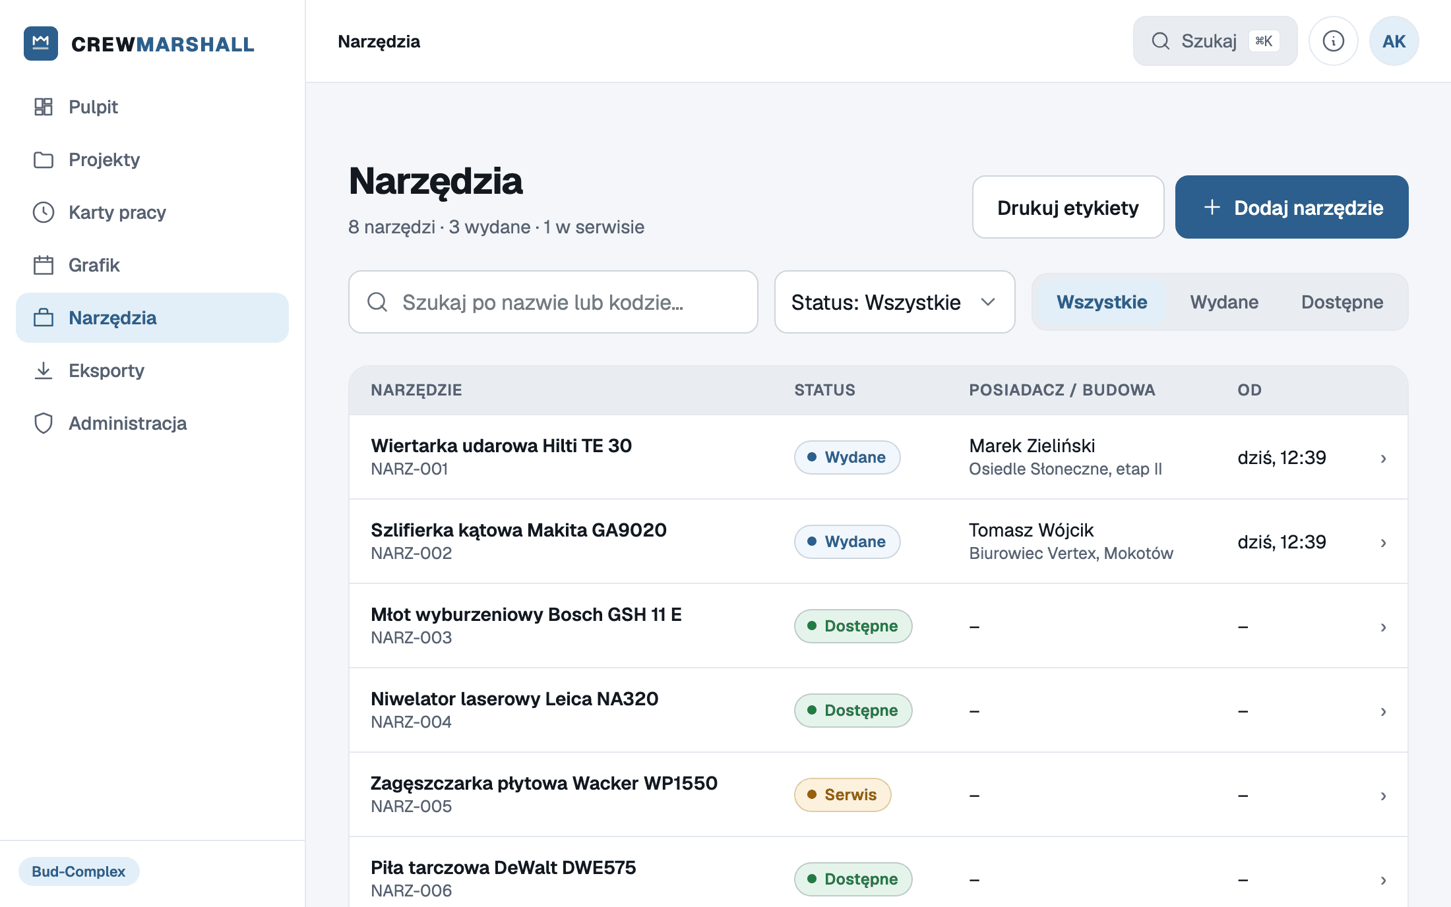Click Dodaj narzędzie button label
1451x907 pixels.
click(x=1309, y=208)
